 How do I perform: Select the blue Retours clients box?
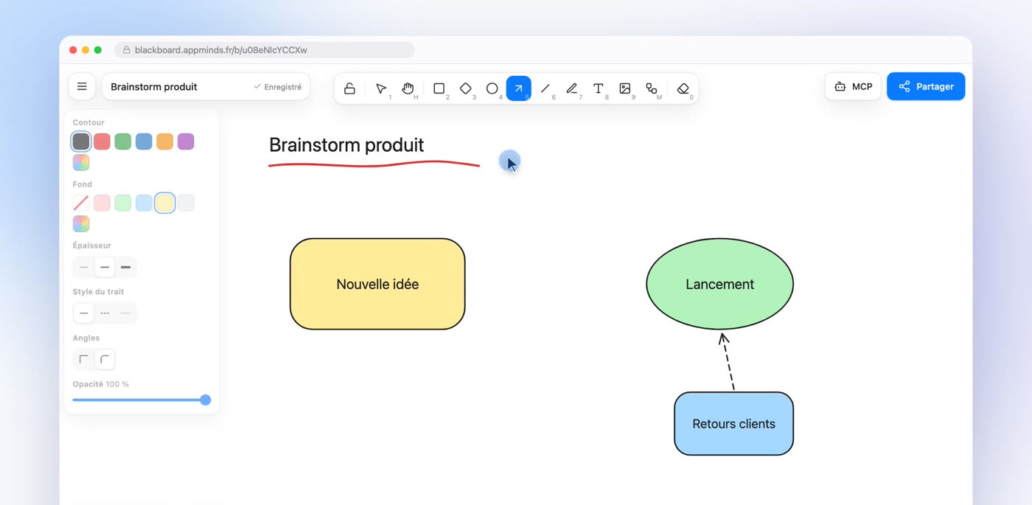pos(733,424)
